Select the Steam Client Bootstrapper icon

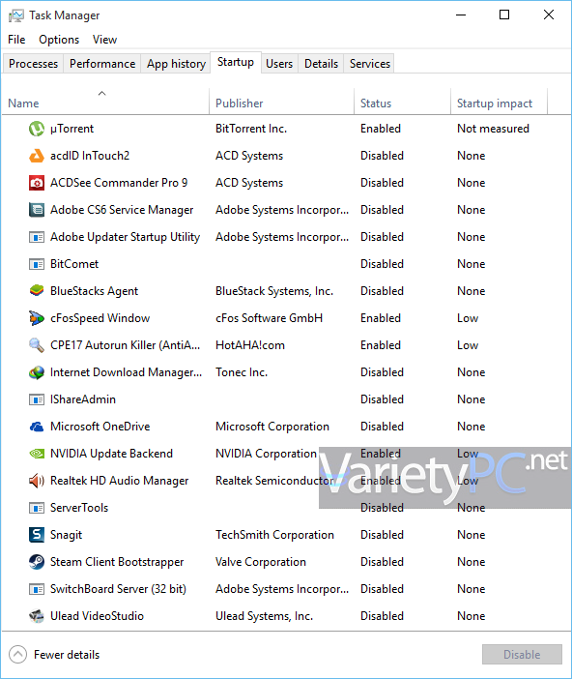(x=37, y=562)
